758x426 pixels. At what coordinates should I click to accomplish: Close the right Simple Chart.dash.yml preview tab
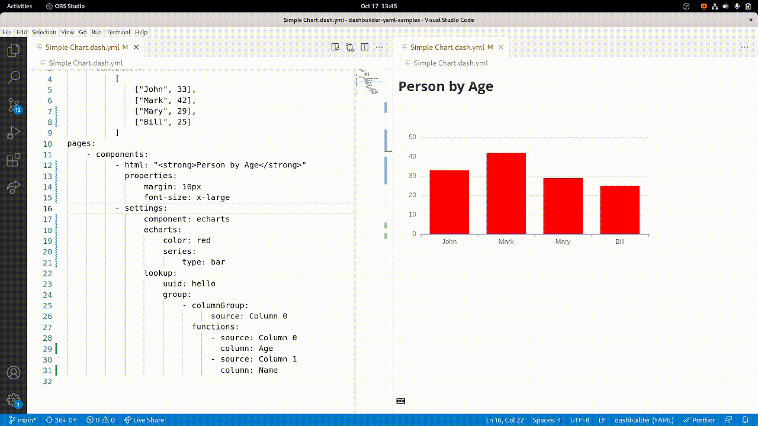(x=501, y=47)
